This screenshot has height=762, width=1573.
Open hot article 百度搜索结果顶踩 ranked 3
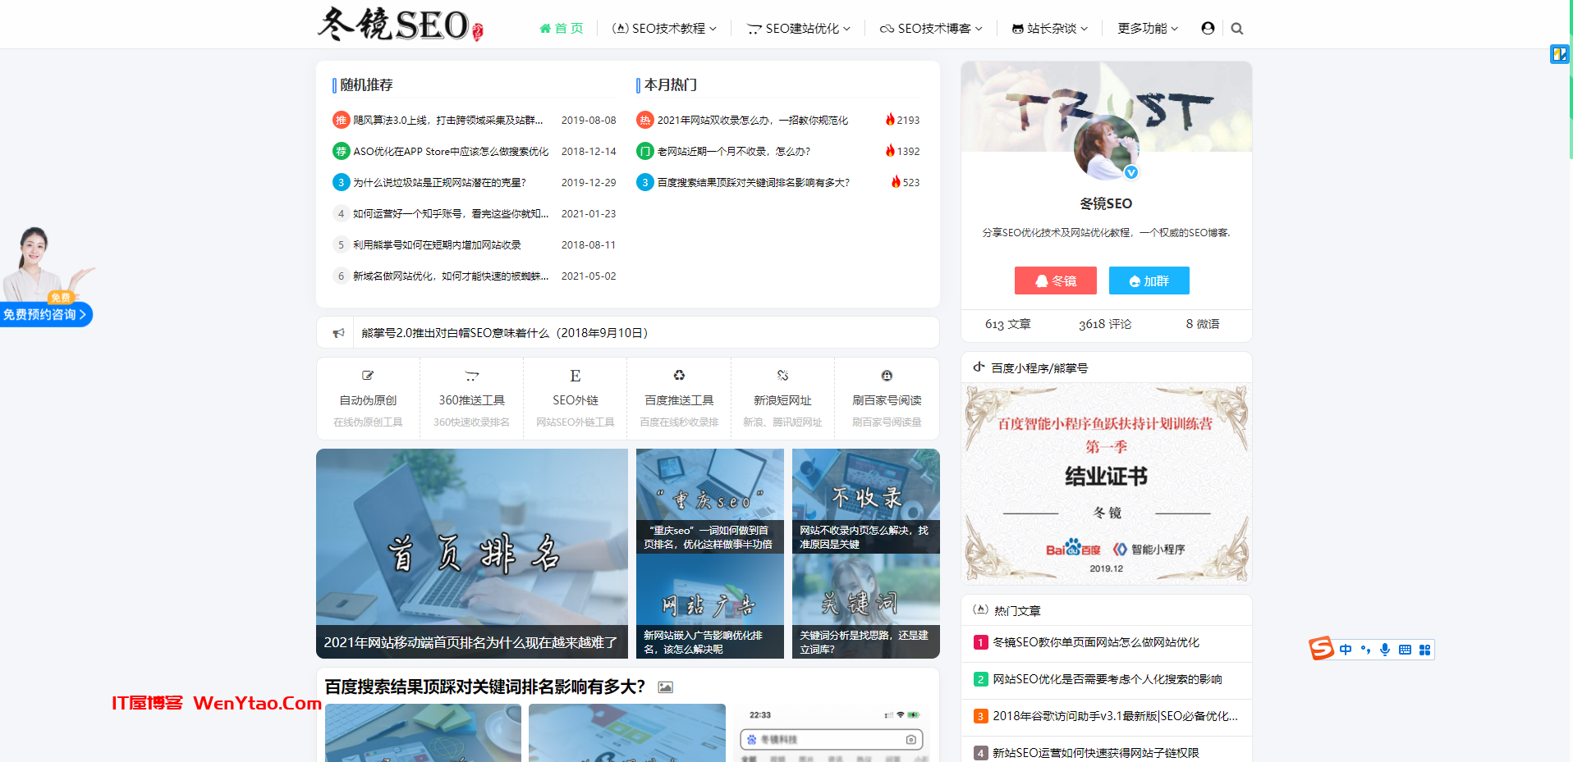(x=754, y=182)
